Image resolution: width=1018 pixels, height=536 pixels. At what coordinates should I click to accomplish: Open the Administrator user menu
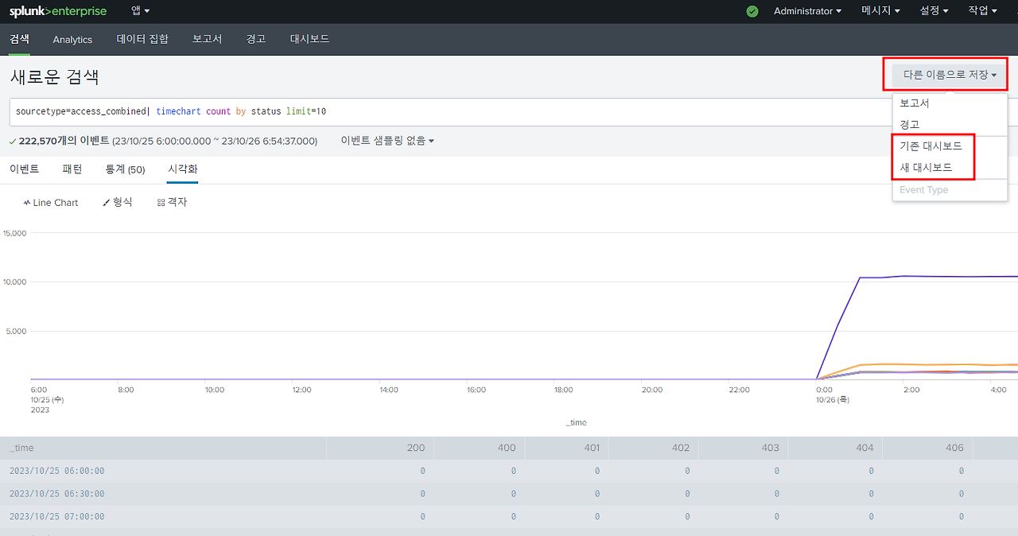tap(807, 11)
